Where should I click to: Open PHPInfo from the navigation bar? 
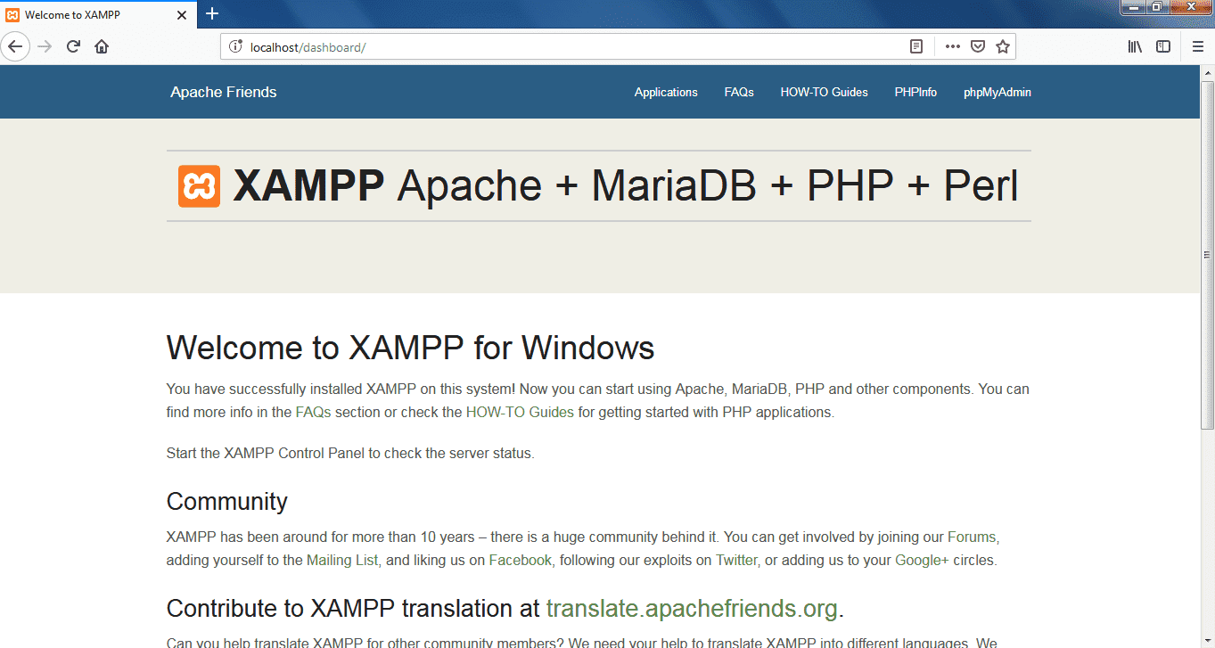coord(915,92)
